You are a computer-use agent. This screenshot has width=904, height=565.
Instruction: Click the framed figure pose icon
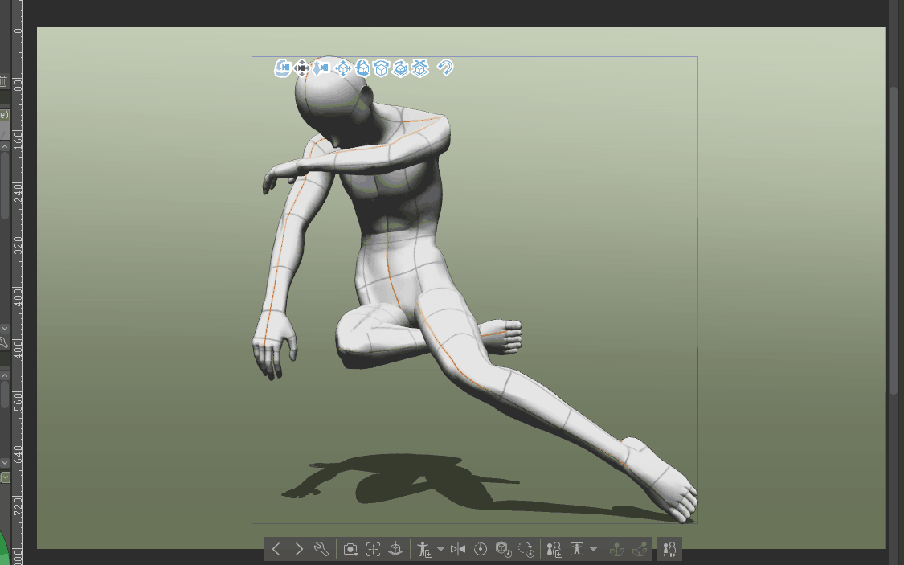[577, 549]
